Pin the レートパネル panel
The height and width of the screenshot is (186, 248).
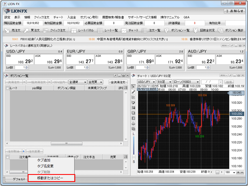232,46
